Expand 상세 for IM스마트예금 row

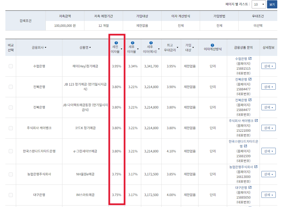269,195
